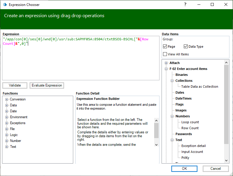This screenshot has height=176, width=233.
Task: Toggle the Page group checkbox
Action: pyautogui.click(x=165, y=47)
